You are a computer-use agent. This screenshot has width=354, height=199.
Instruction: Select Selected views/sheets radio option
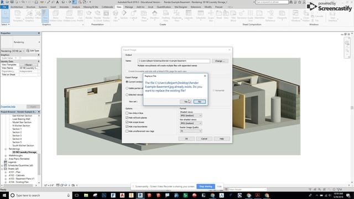pos(127,95)
